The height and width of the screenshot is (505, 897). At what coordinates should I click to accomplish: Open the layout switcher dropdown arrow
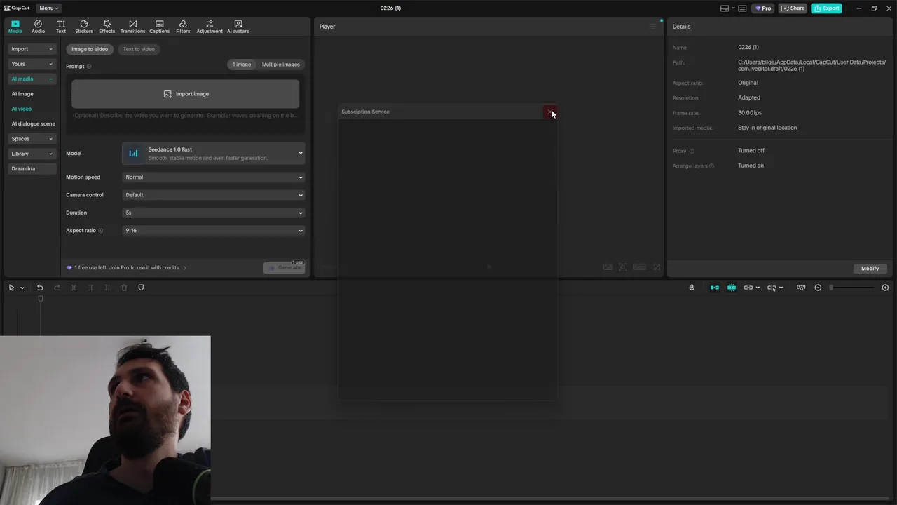click(x=733, y=8)
